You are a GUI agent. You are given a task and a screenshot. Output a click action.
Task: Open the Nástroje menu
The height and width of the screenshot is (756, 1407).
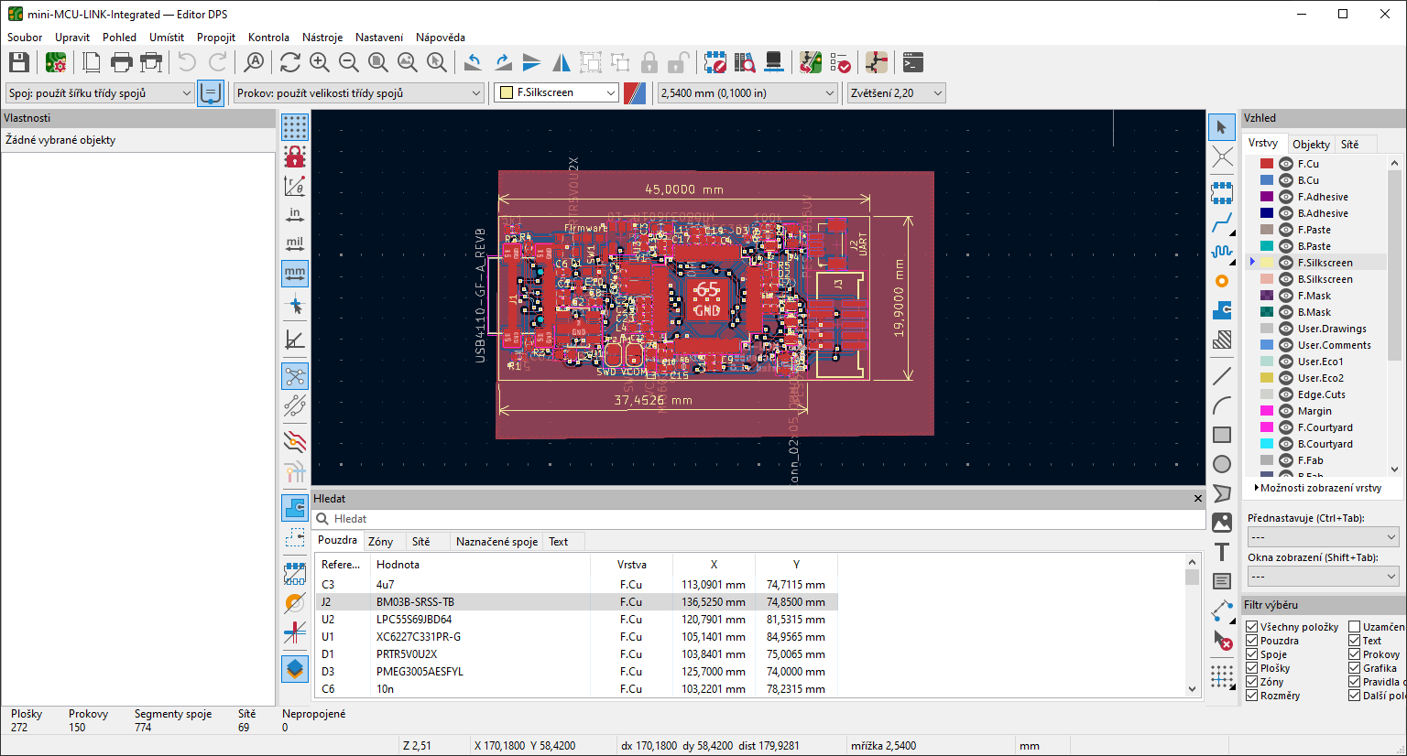coord(322,38)
